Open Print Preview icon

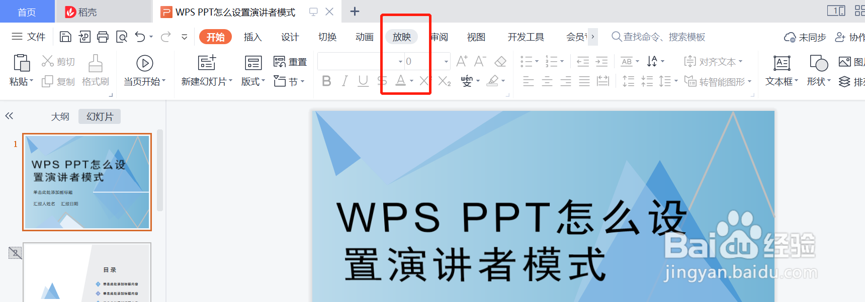click(x=121, y=37)
